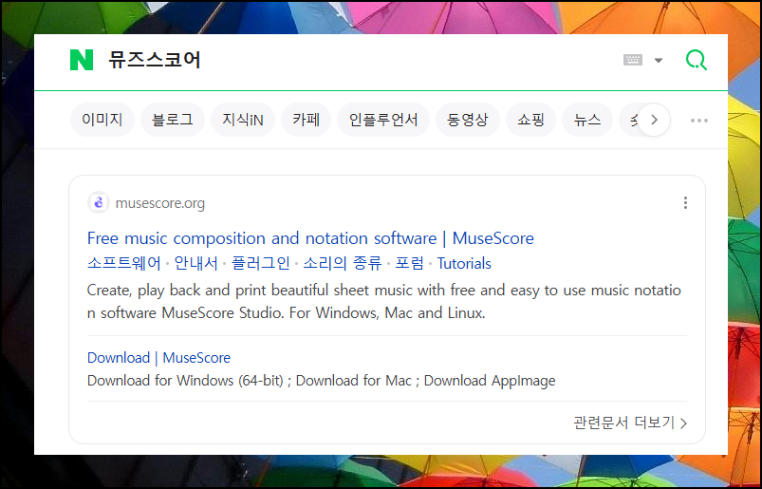Open the 소프트웨어 sublink

click(124, 263)
